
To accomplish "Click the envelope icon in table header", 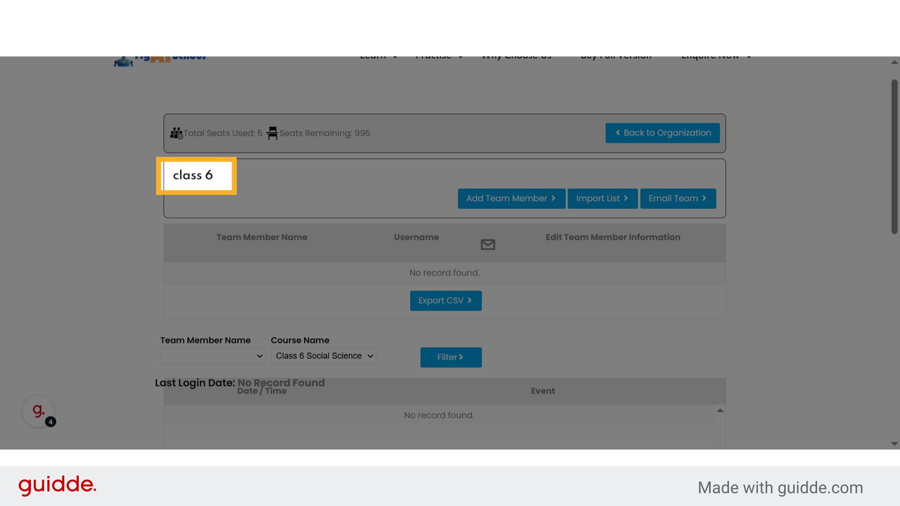I will 487,245.
